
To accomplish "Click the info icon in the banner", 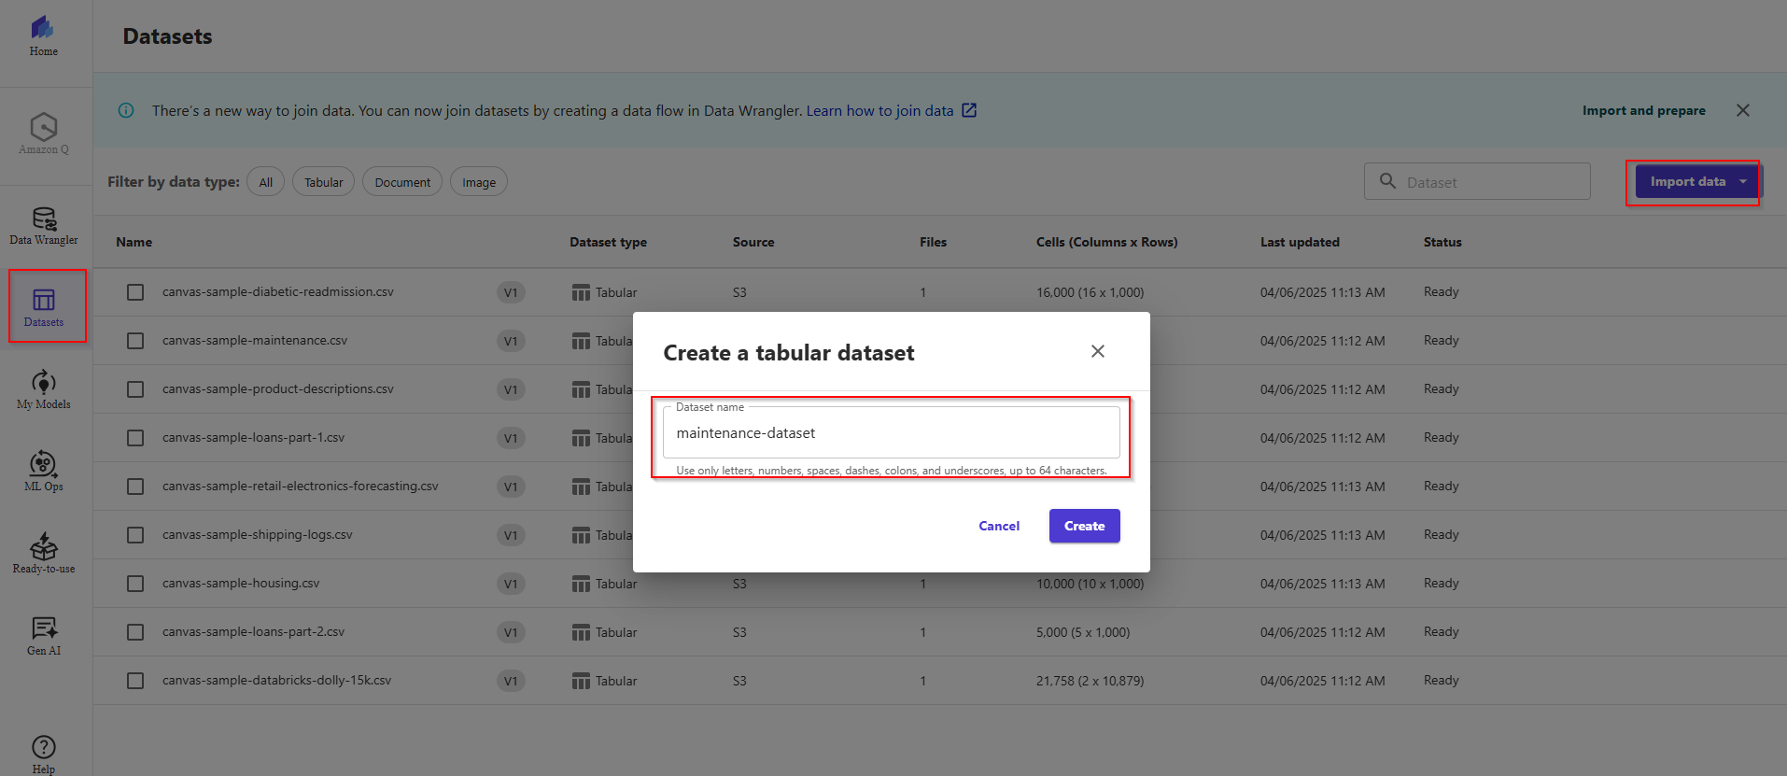I will [126, 110].
